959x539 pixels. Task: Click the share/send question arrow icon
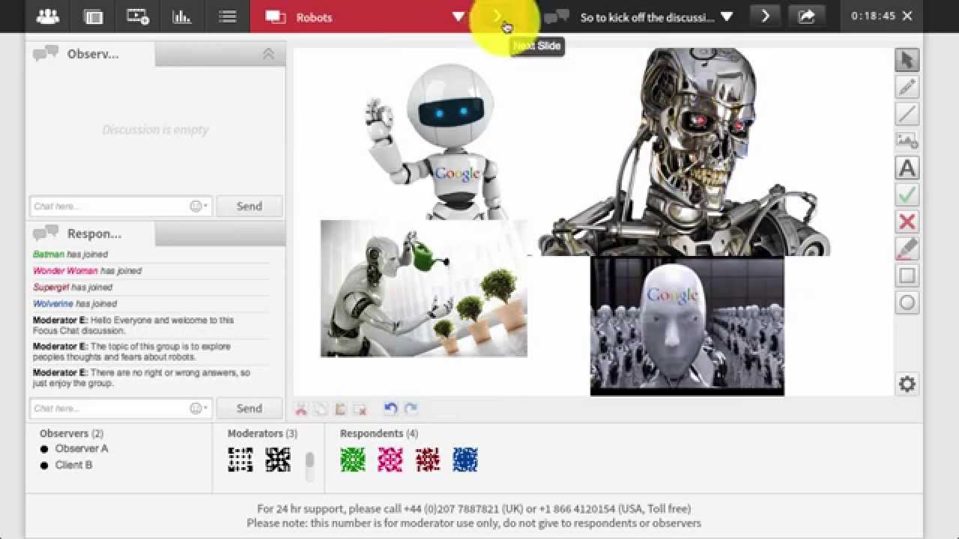(x=807, y=16)
